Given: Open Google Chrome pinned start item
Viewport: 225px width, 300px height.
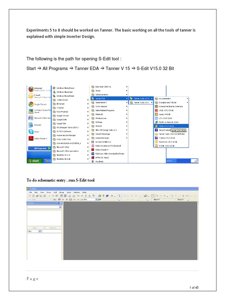Looking at the screenshot, I should pyautogui.click(x=39, y=104).
